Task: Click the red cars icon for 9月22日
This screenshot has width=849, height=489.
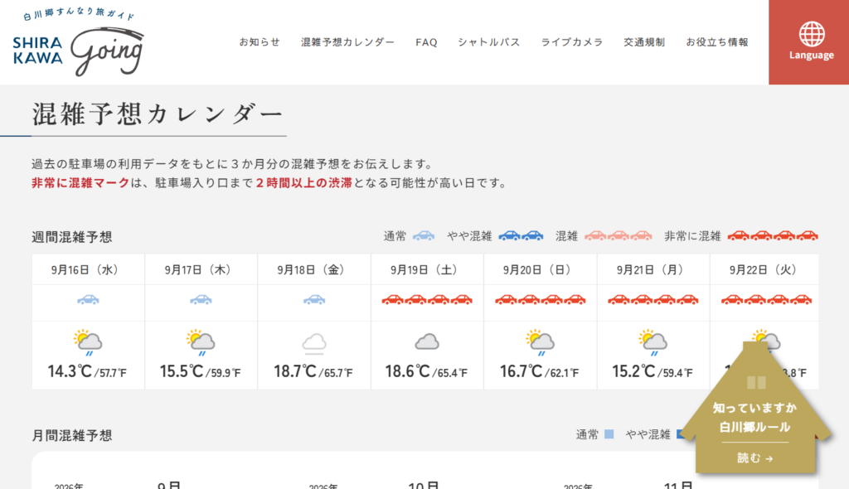Action: 766,299
